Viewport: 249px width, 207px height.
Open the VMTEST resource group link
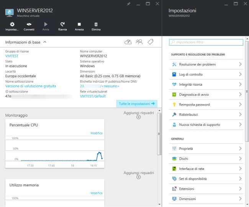(x=12, y=56)
